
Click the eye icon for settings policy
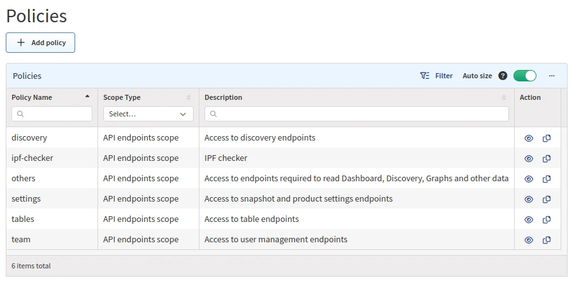coord(529,199)
